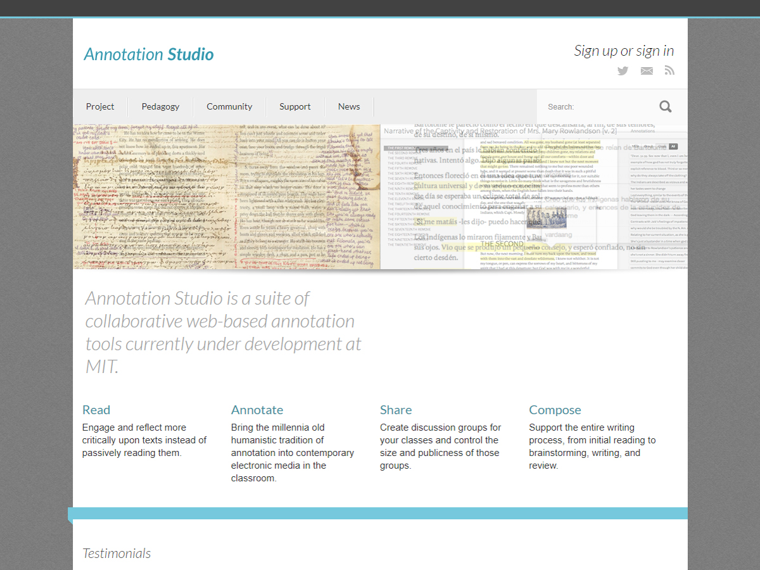This screenshot has height=570, width=760.
Task: Select the Compose heading link
Action: (x=555, y=410)
